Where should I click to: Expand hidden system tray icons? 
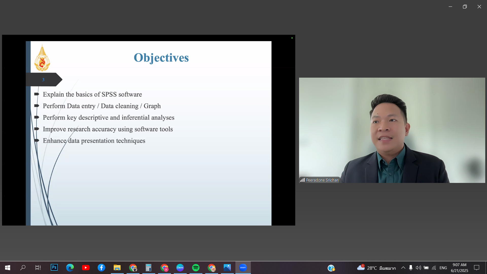click(403, 268)
